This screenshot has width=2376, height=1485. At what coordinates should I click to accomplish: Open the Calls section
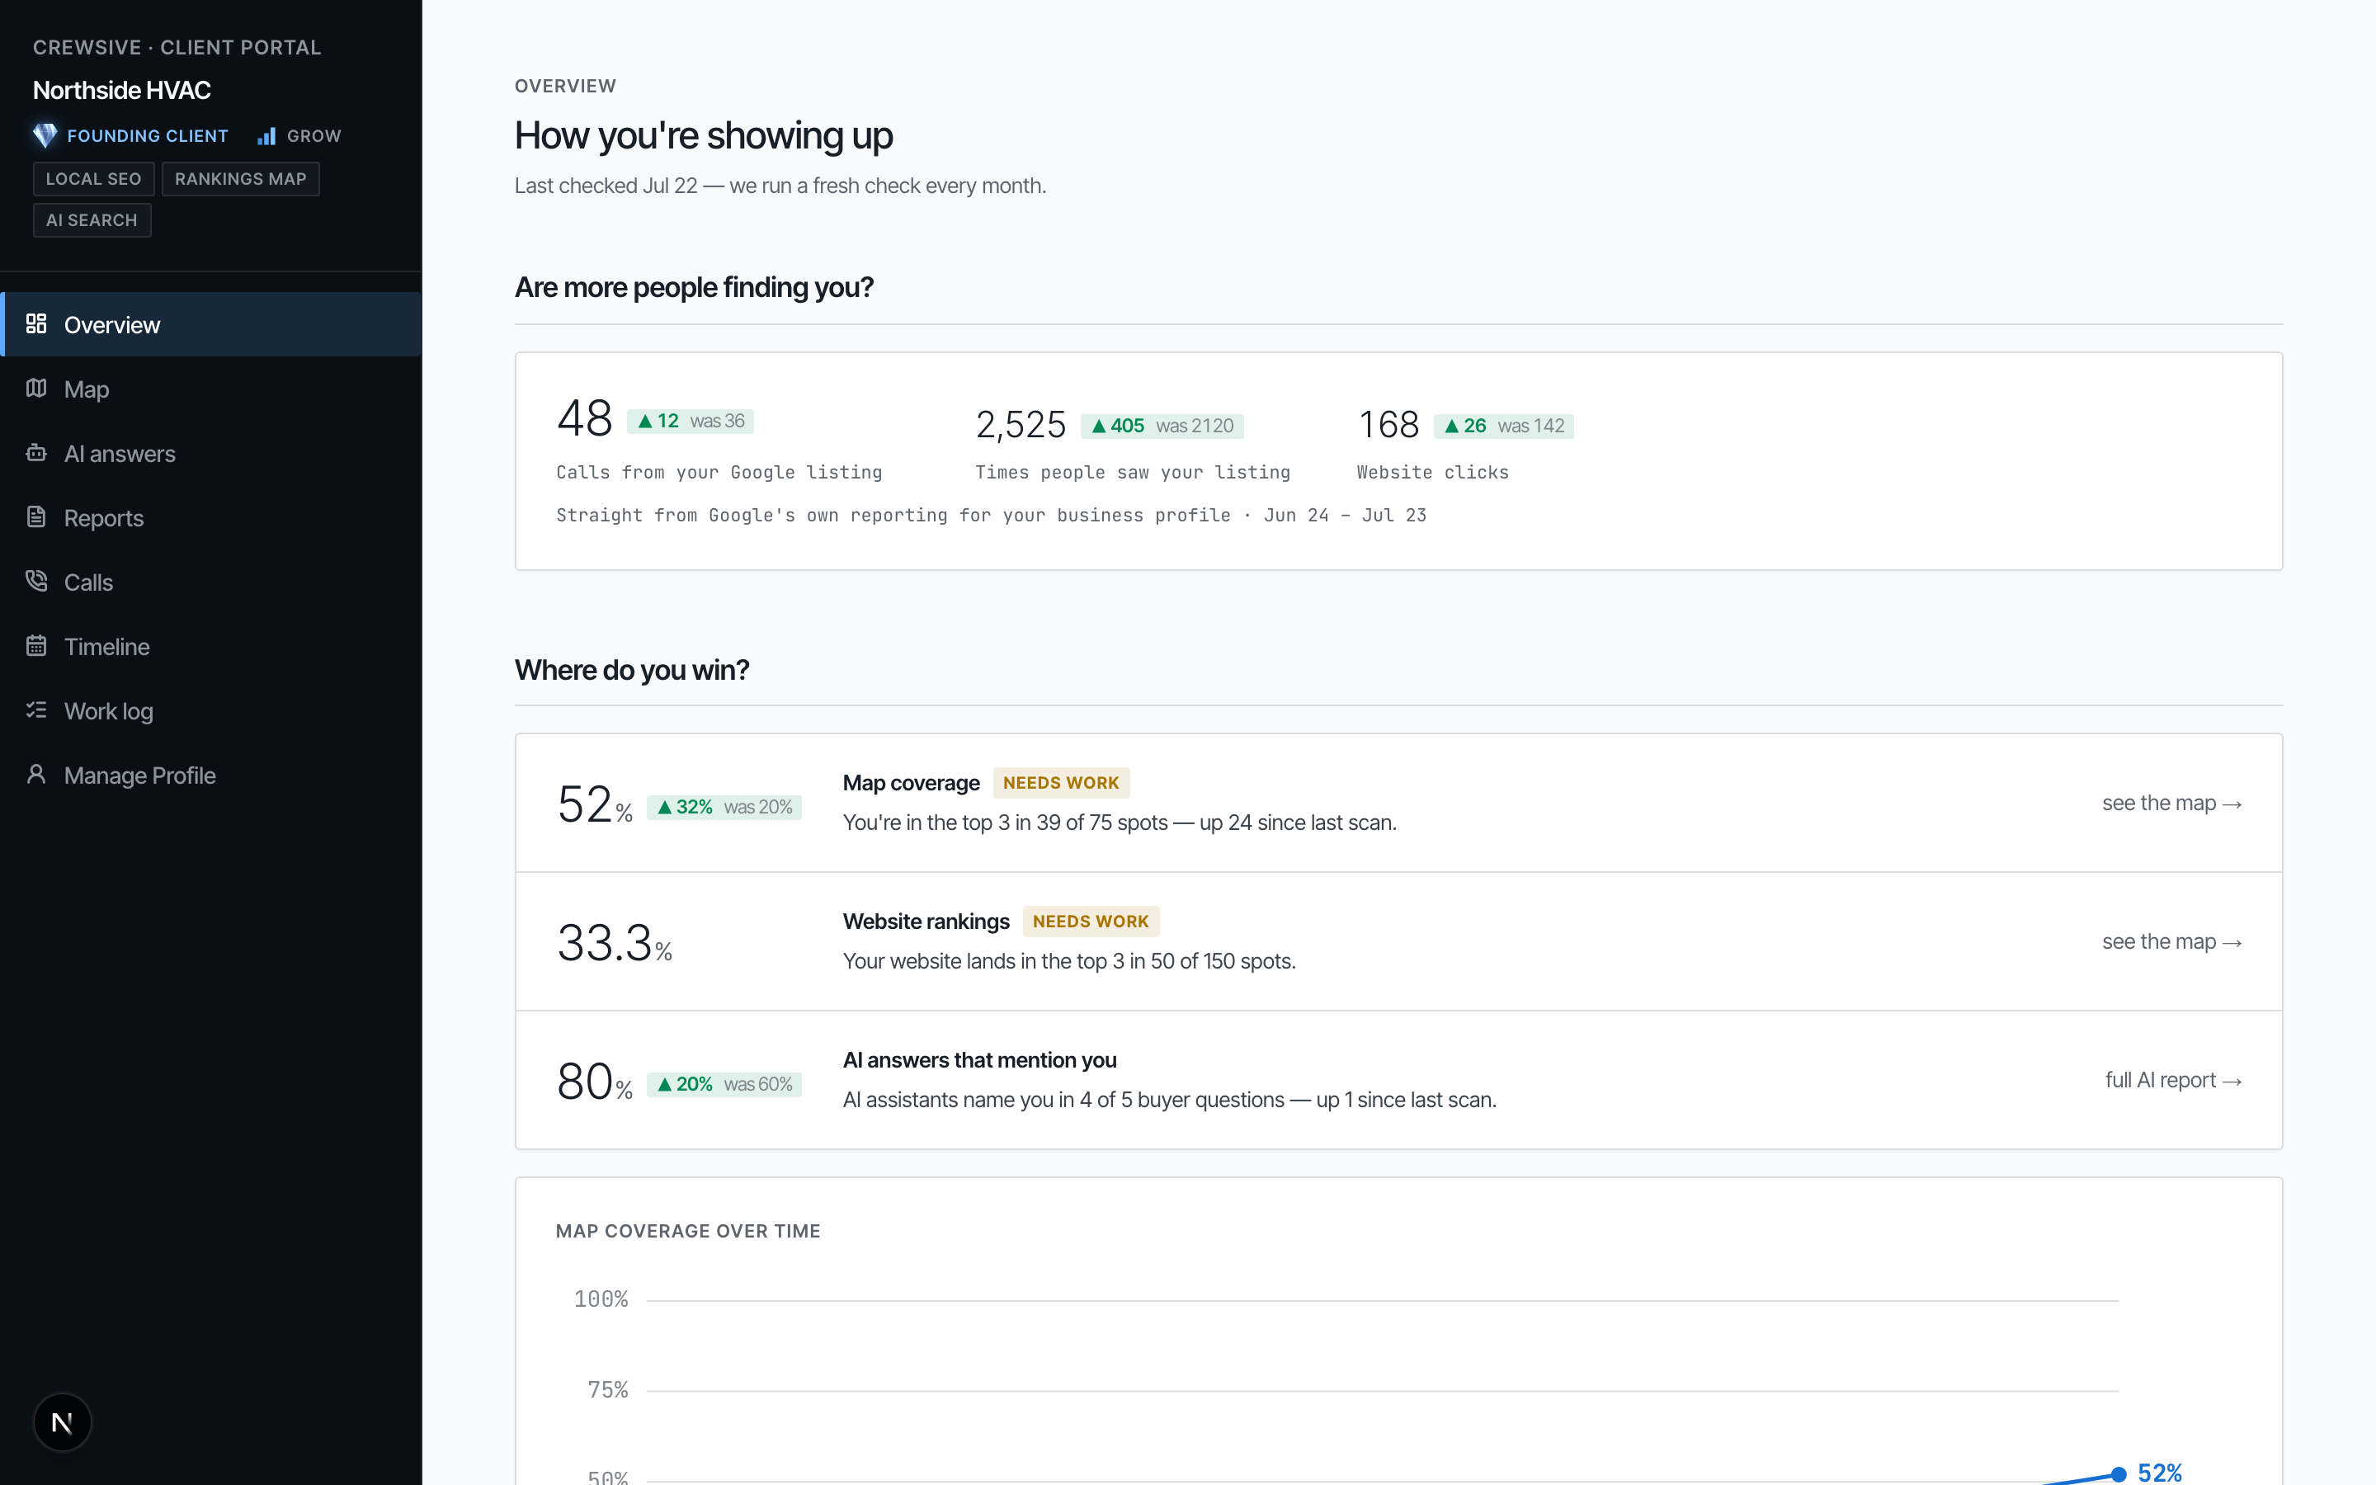211,582
